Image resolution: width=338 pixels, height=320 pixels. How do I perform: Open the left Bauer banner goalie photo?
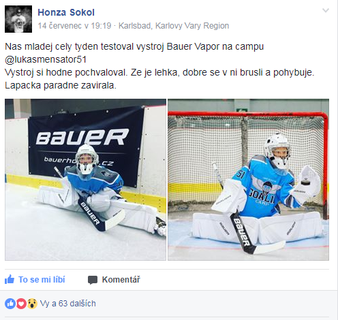(x=85, y=180)
